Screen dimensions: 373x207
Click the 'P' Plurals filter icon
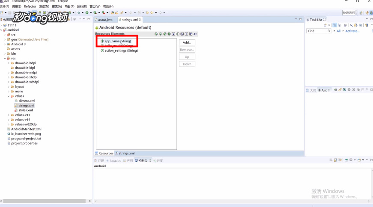pos(191,34)
